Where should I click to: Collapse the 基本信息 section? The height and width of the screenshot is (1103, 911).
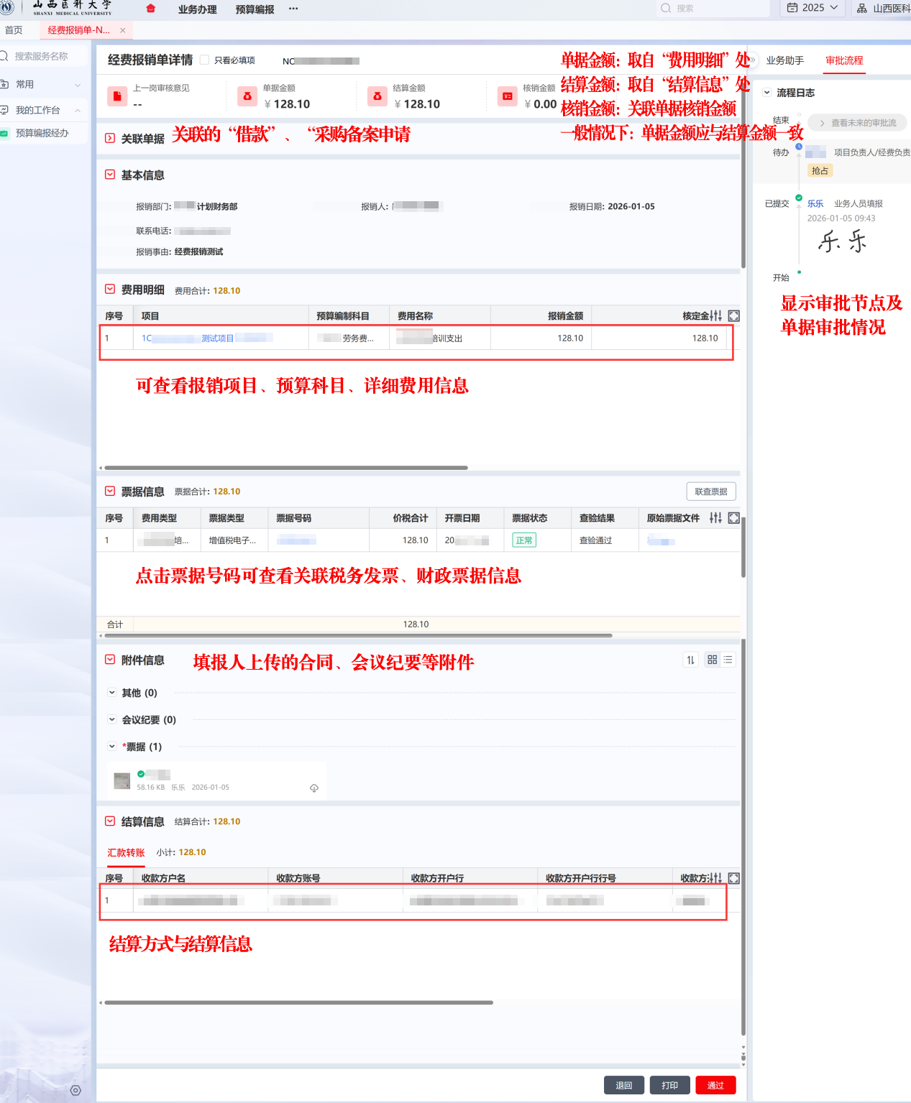pos(110,175)
